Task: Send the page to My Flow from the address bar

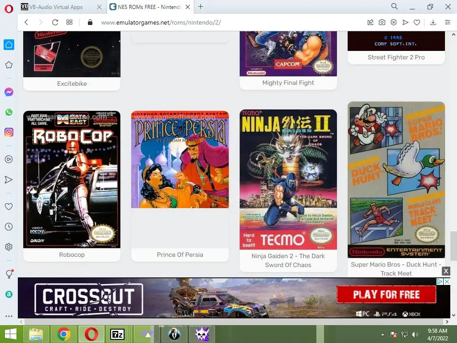Action: (405, 22)
